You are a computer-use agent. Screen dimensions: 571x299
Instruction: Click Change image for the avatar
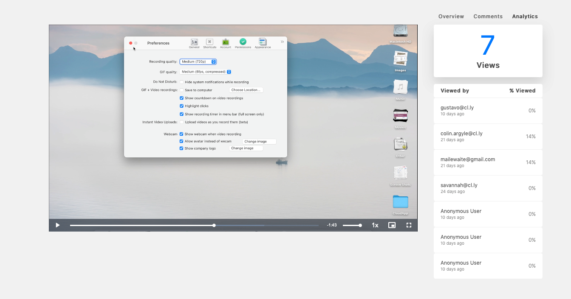259,141
